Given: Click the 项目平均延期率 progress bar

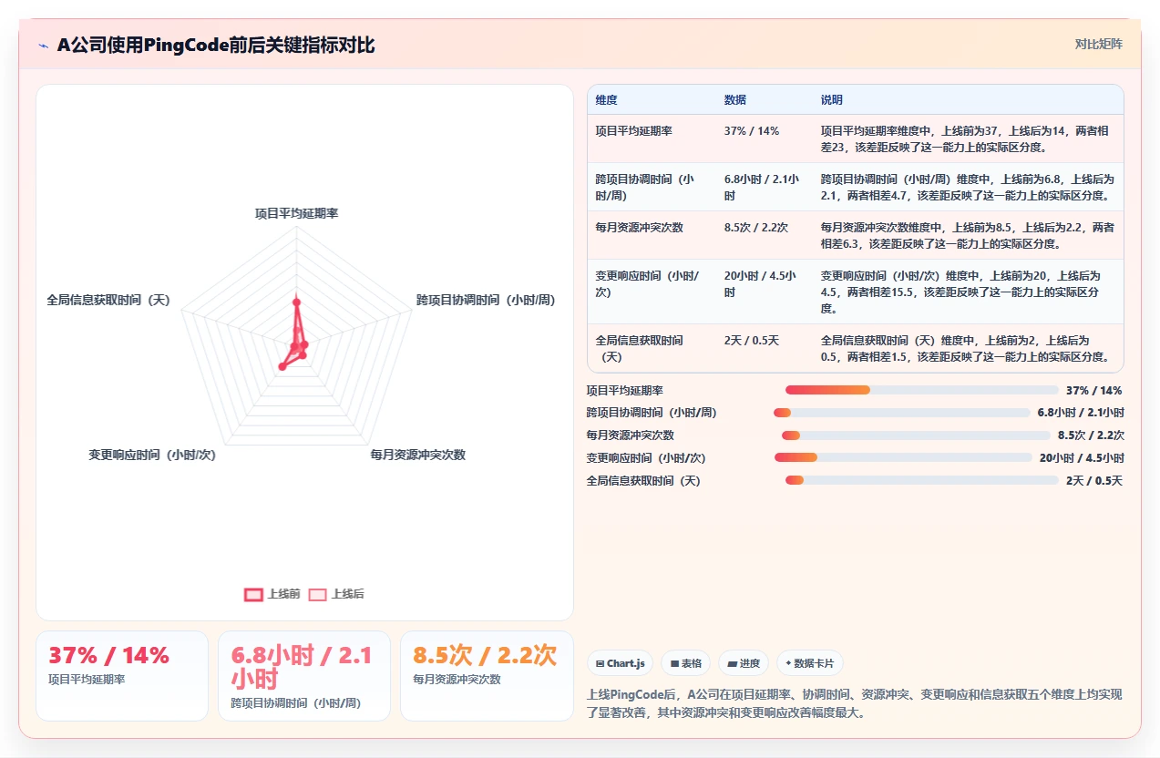Looking at the screenshot, I should tap(921, 390).
